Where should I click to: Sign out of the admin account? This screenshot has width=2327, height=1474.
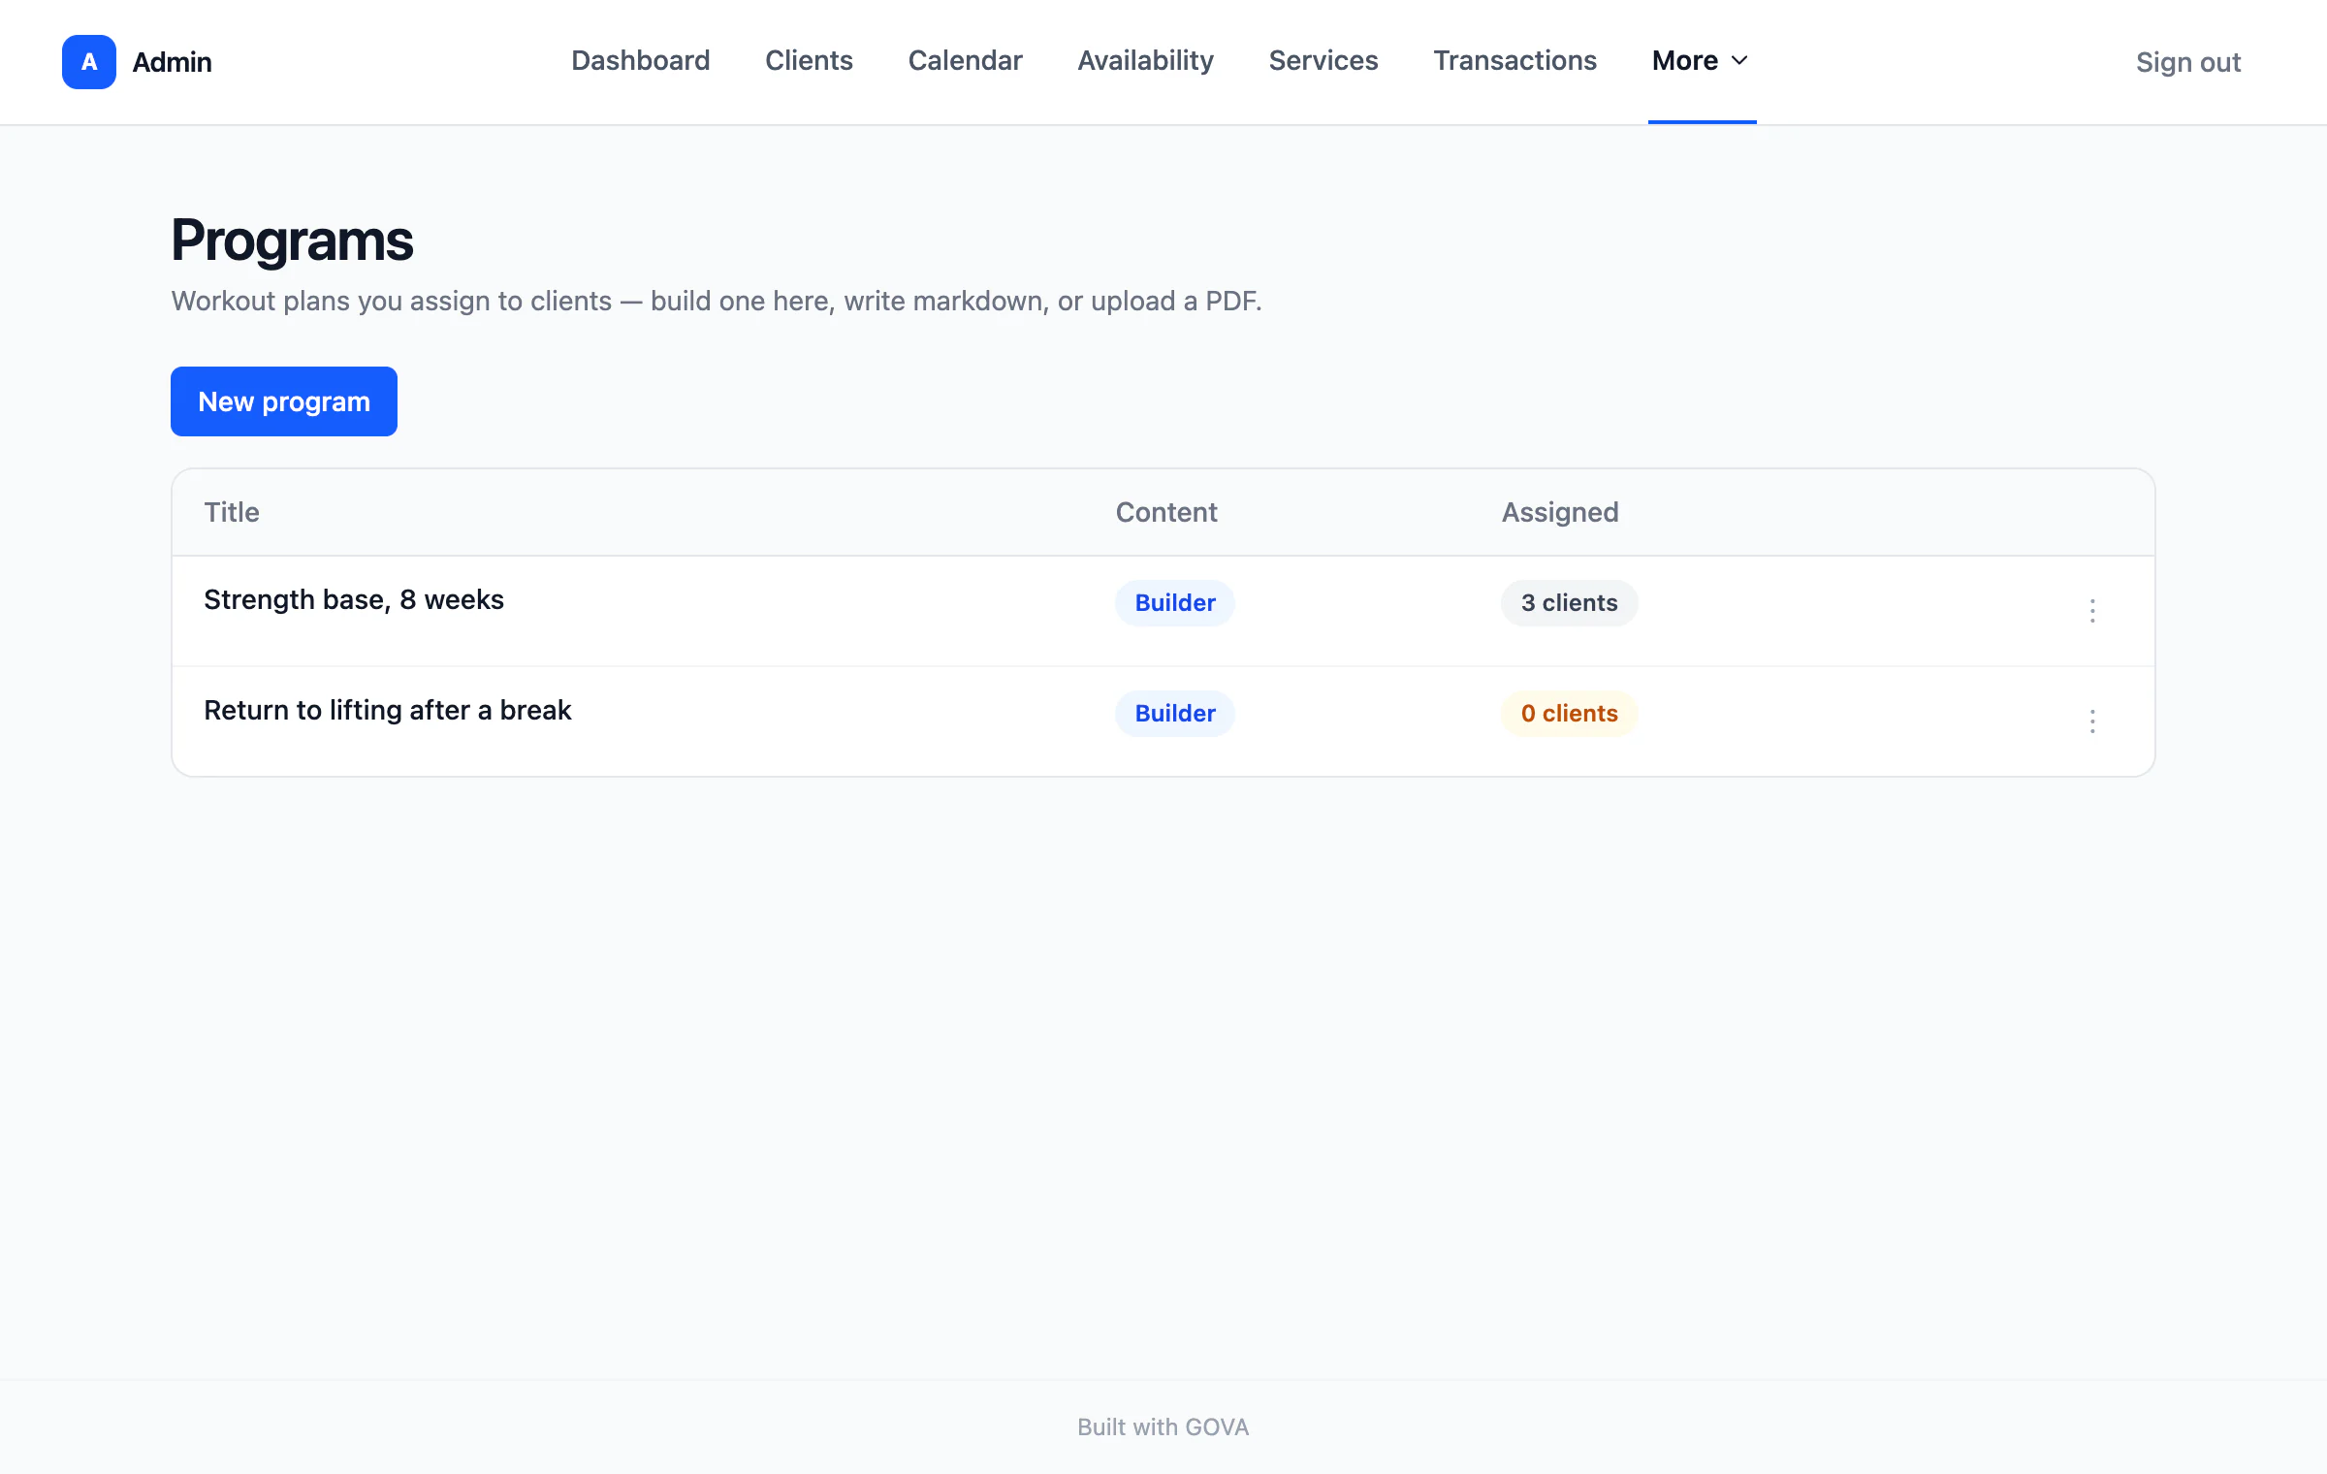click(2187, 62)
